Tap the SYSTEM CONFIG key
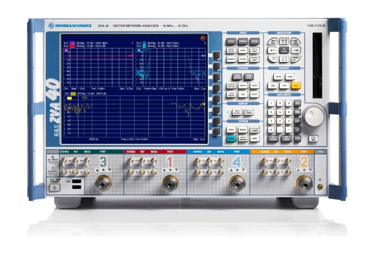 (x=254, y=130)
